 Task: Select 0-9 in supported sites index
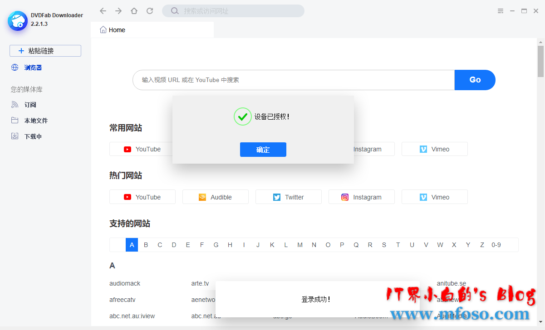[x=496, y=245]
